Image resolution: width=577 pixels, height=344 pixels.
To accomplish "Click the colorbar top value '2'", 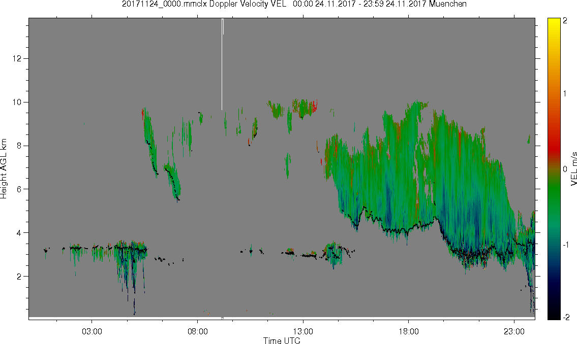I will pos(565,21).
